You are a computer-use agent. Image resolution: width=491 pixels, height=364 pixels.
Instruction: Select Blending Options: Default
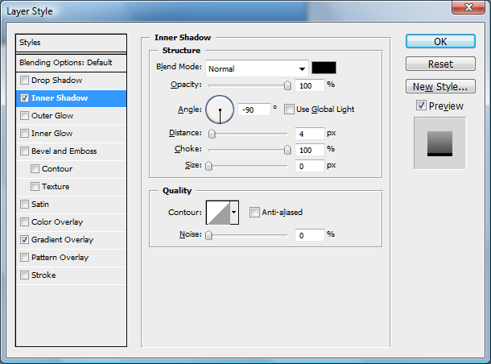(72, 62)
